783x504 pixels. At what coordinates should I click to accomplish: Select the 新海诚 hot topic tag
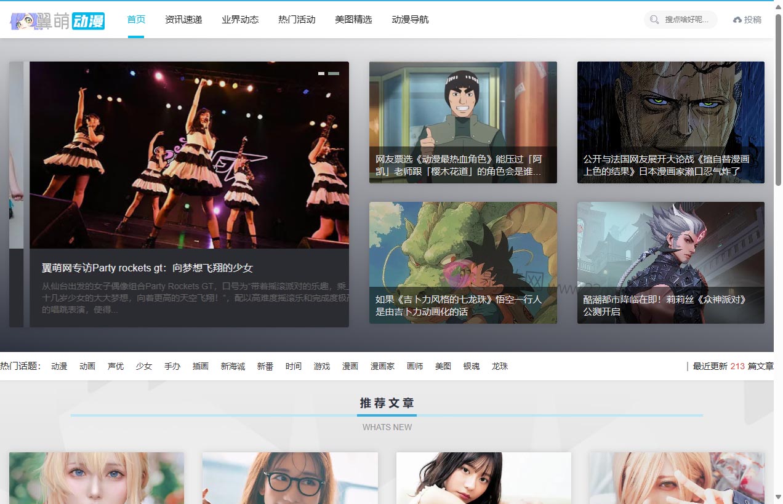(233, 366)
